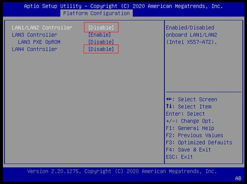Screen dimensions: 247x184
Task: Click the 'F2: Previous Values' hint
Action: [x=194, y=135]
